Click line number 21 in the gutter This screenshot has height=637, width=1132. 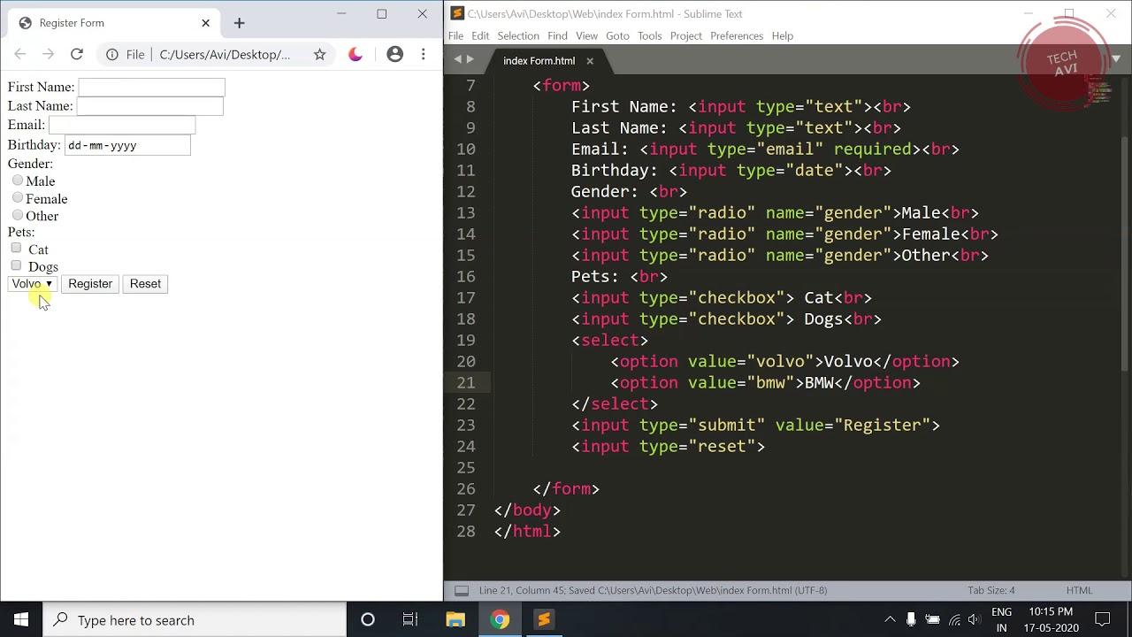pos(465,382)
